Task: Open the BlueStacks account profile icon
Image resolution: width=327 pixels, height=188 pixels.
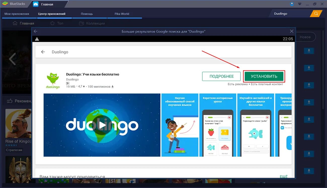Action: coord(292,4)
